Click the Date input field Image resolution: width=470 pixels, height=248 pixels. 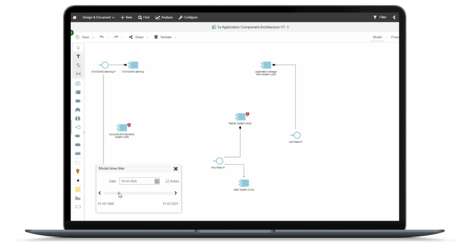click(136, 181)
